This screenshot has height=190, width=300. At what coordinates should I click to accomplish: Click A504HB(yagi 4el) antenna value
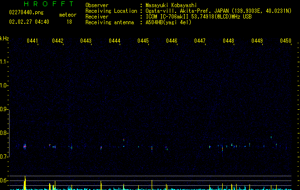click(x=168, y=22)
